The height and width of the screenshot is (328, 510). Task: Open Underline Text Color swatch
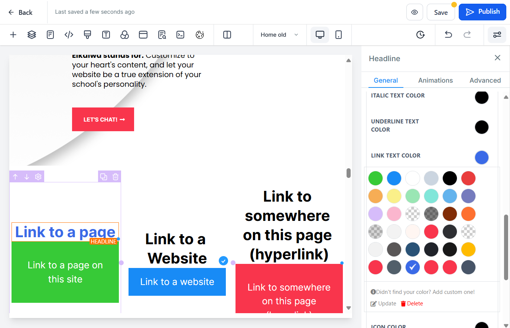tap(481, 127)
